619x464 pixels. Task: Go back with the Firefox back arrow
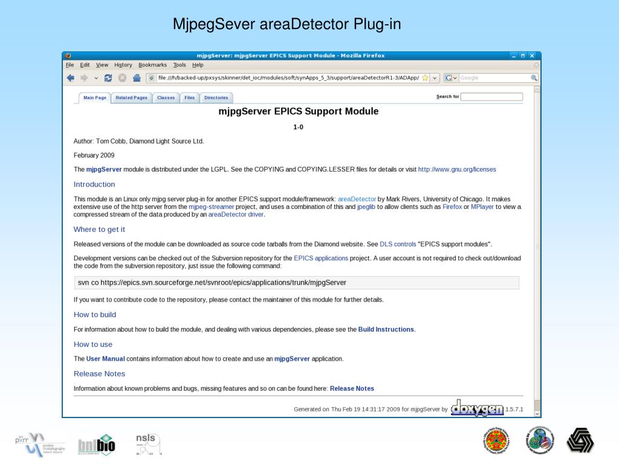coord(71,78)
